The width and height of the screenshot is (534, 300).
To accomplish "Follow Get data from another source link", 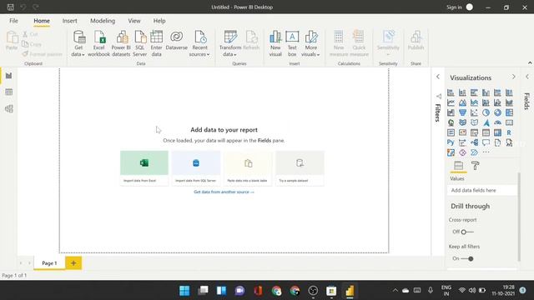I will (x=224, y=192).
